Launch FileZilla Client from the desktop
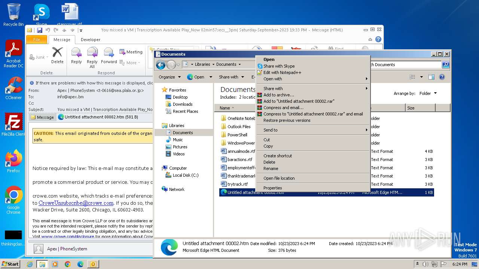The width and height of the screenshot is (479, 269). [x=13, y=124]
